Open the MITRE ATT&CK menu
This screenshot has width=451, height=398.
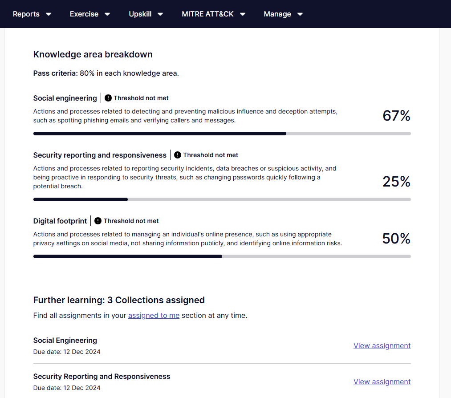point(213,14)
